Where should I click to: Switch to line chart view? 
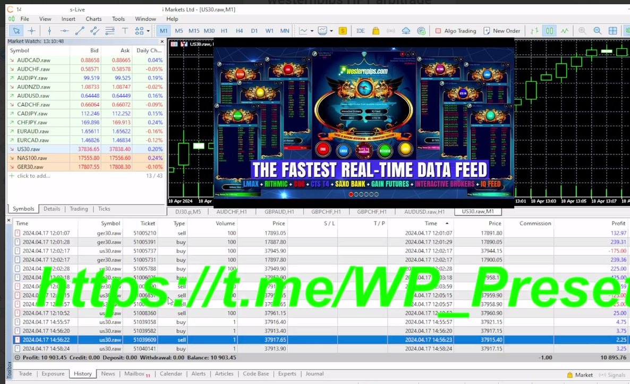point(565,31)
